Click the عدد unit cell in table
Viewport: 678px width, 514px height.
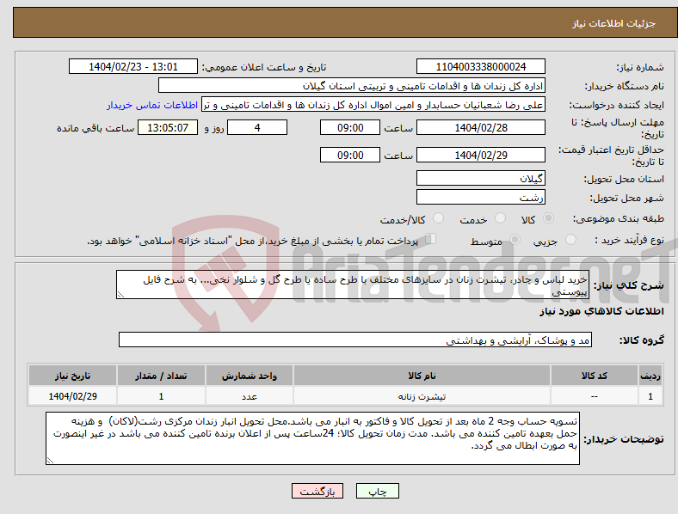tap(250, 396)
